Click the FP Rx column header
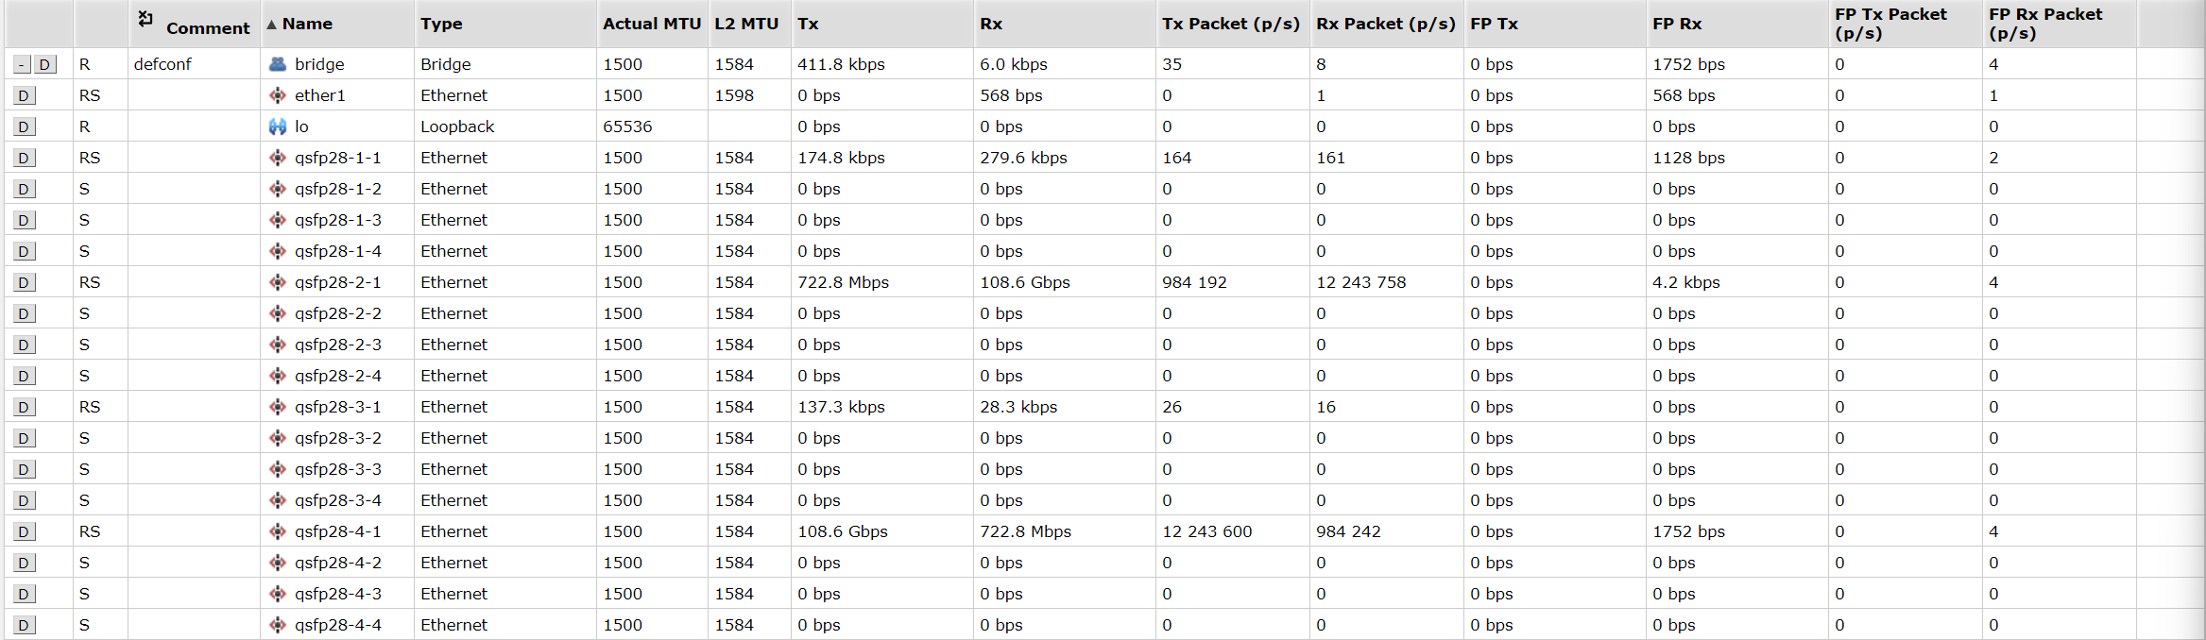The width and height of the screenshot is (2206, 640). pos(1676,24)
